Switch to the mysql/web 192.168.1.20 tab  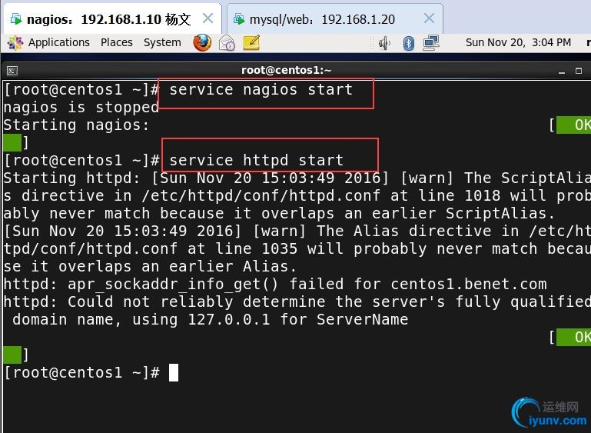click(x=335, y=19)
